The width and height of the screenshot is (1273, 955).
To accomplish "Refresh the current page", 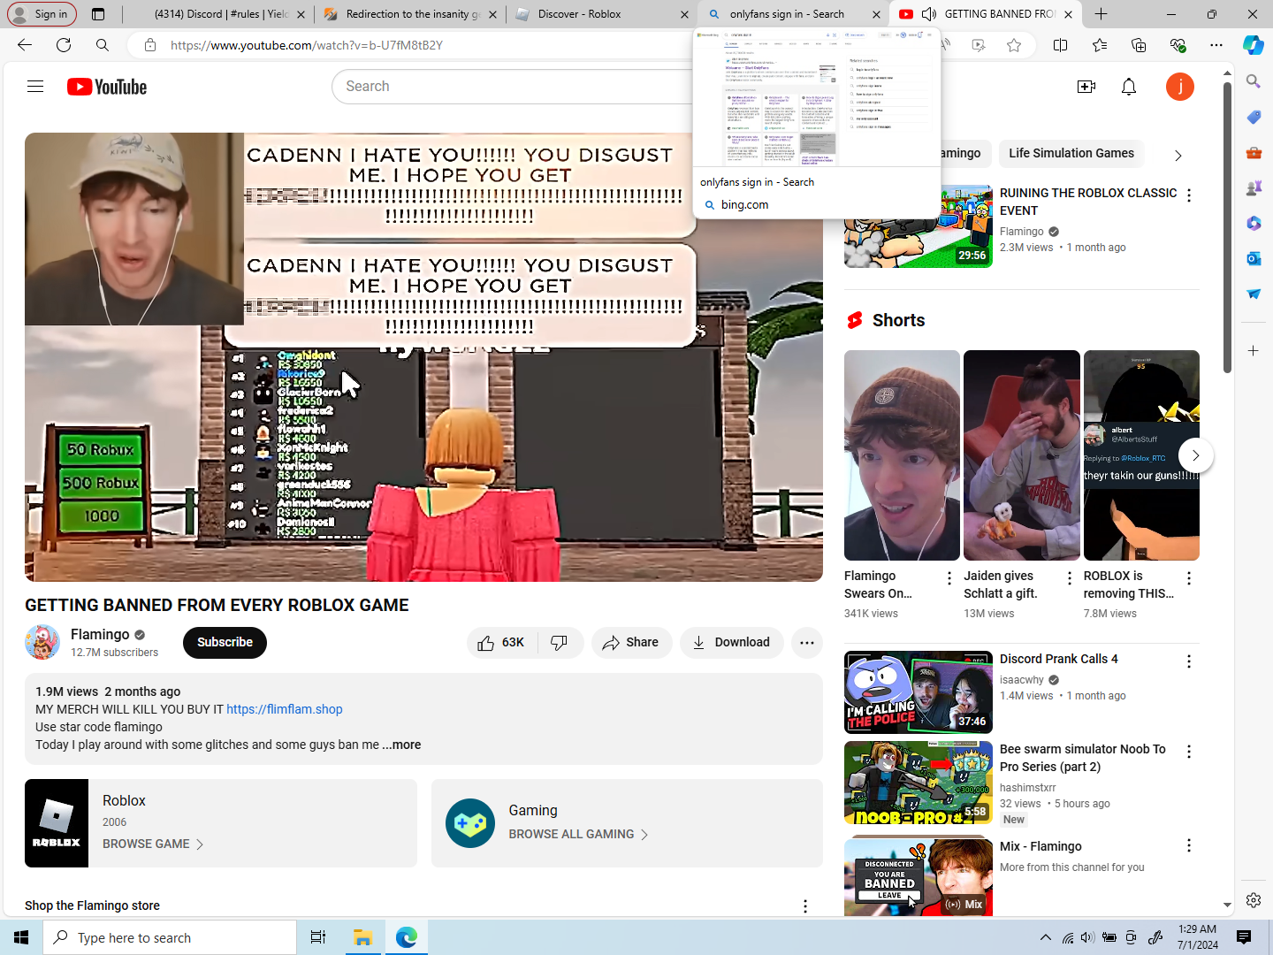I will point(64,45).
